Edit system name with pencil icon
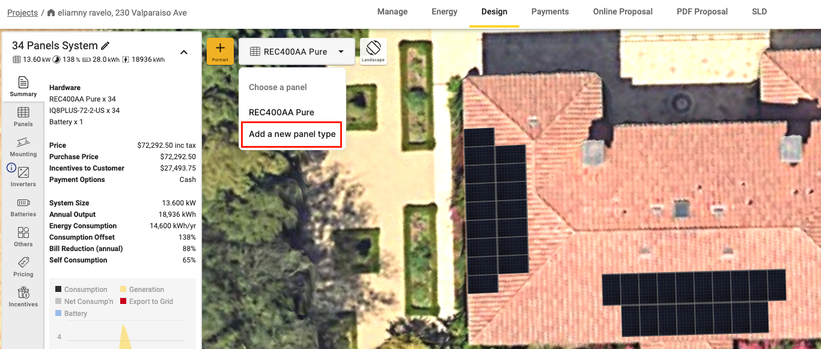 tap(105, 46)
